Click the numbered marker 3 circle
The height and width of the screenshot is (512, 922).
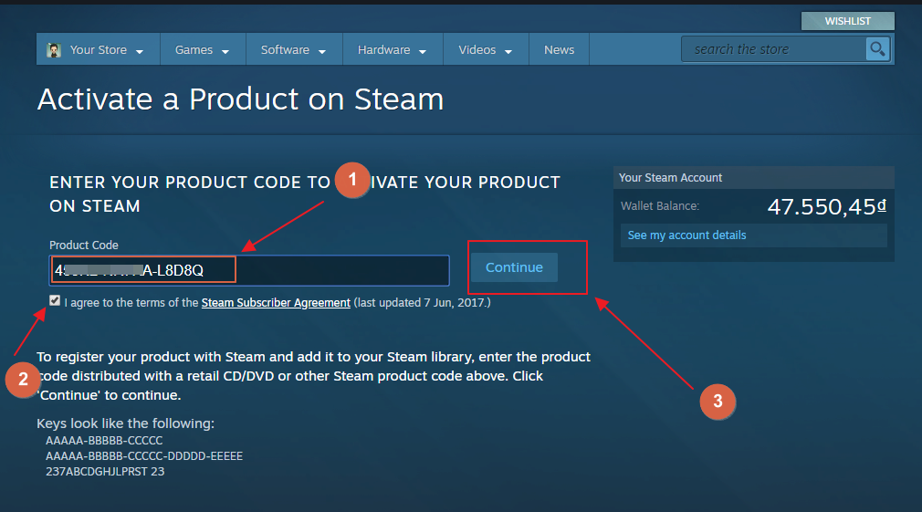pos(718,402)
